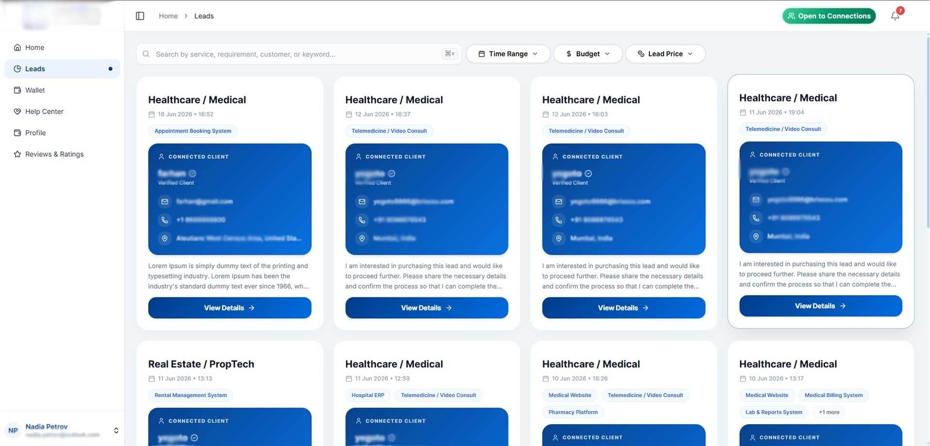This screenshot has width=930, height=446.
Task: View Details of 18 Jun 16:52 lead
Action: [x=229, y=308]
